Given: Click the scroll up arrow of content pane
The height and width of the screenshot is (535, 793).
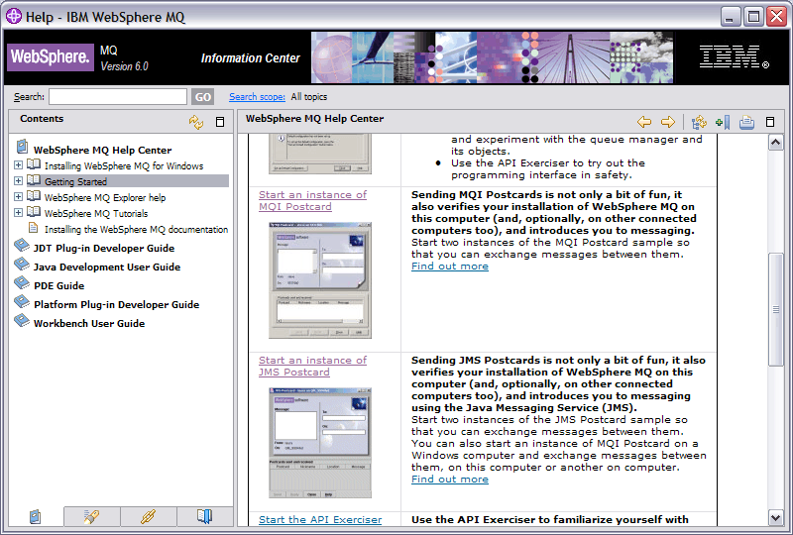Looking at the screenshot, I should click(x=776, y=143).
